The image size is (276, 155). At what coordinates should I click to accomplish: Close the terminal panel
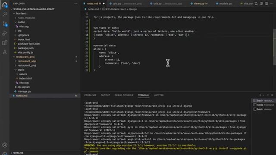[272, 95]
